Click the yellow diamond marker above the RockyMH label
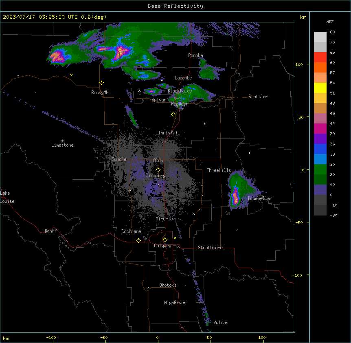Viewport: 351px width, 343px height. [x=102, y=83]
